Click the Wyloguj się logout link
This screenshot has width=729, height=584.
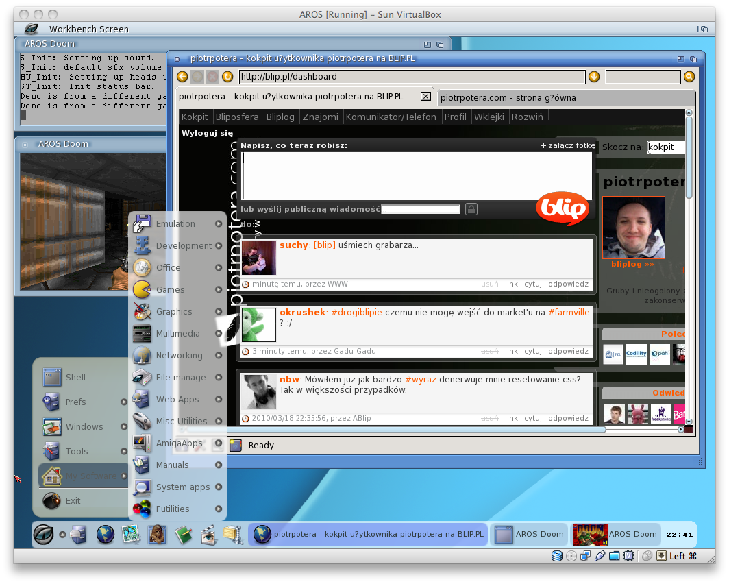pyautogui.click(x=208, y=133)
